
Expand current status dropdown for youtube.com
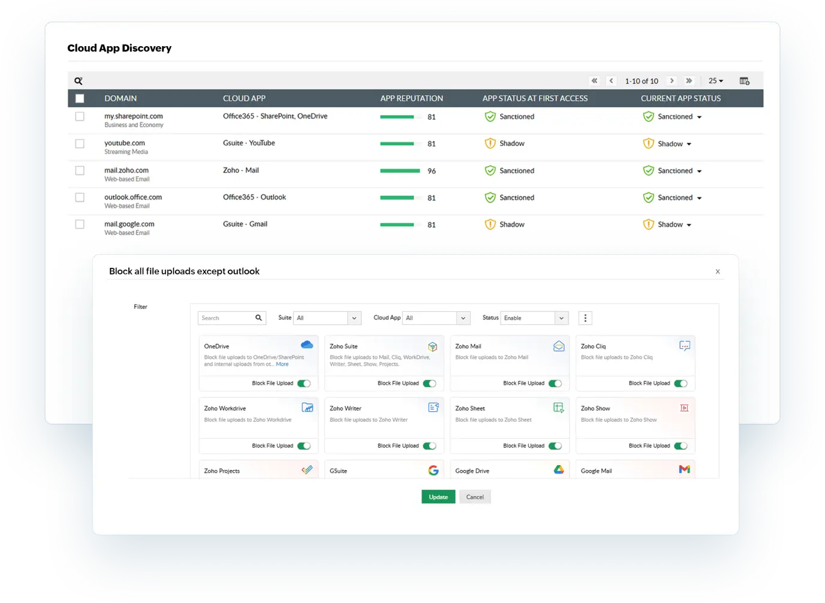pyautogui.click(x=689, y=144)
